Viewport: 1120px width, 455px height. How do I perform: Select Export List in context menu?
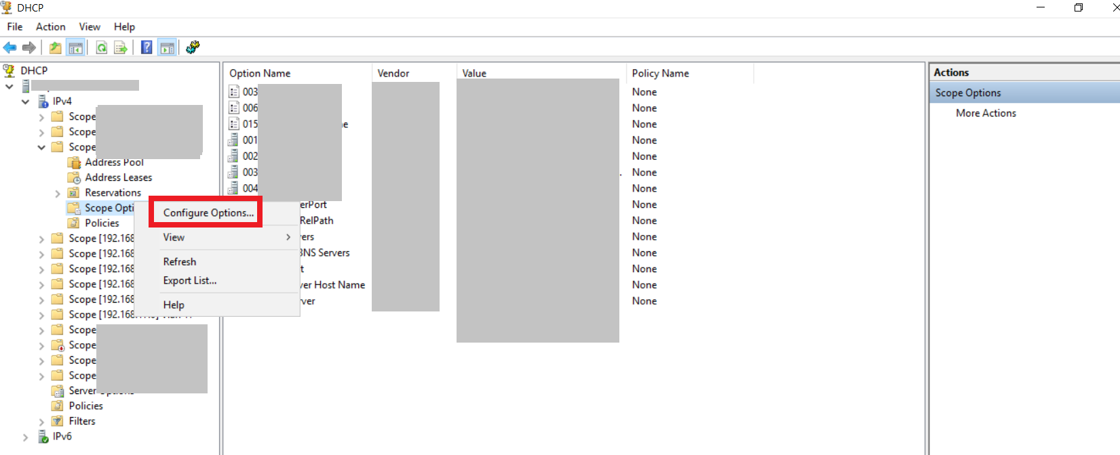tap(190, 280)
